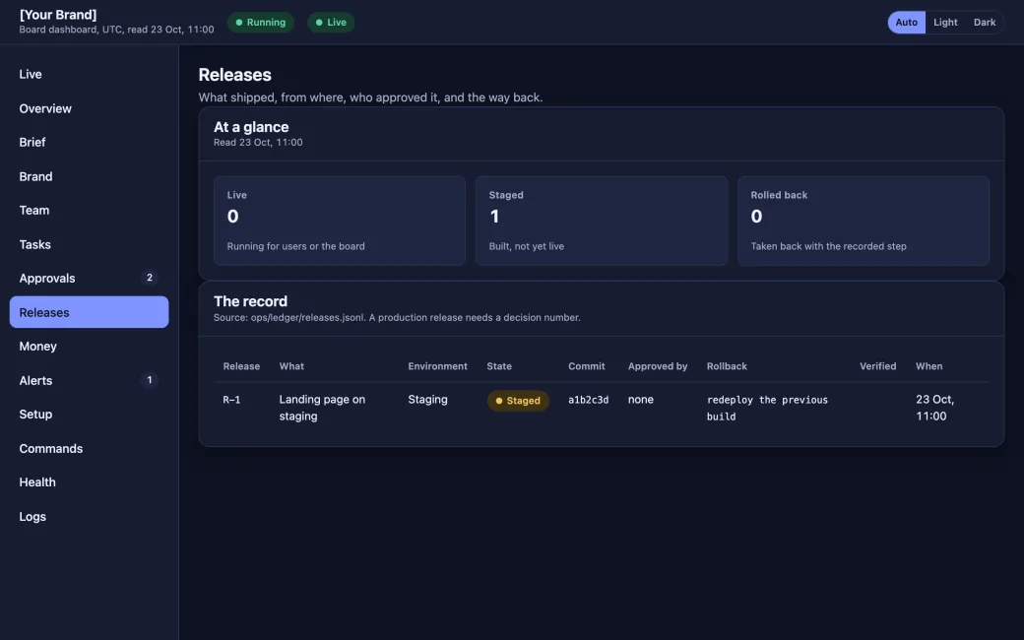The width and height of the screenshot is (1024, 640).
Task: Switch theme to Light
Action: tap(945, 23)
